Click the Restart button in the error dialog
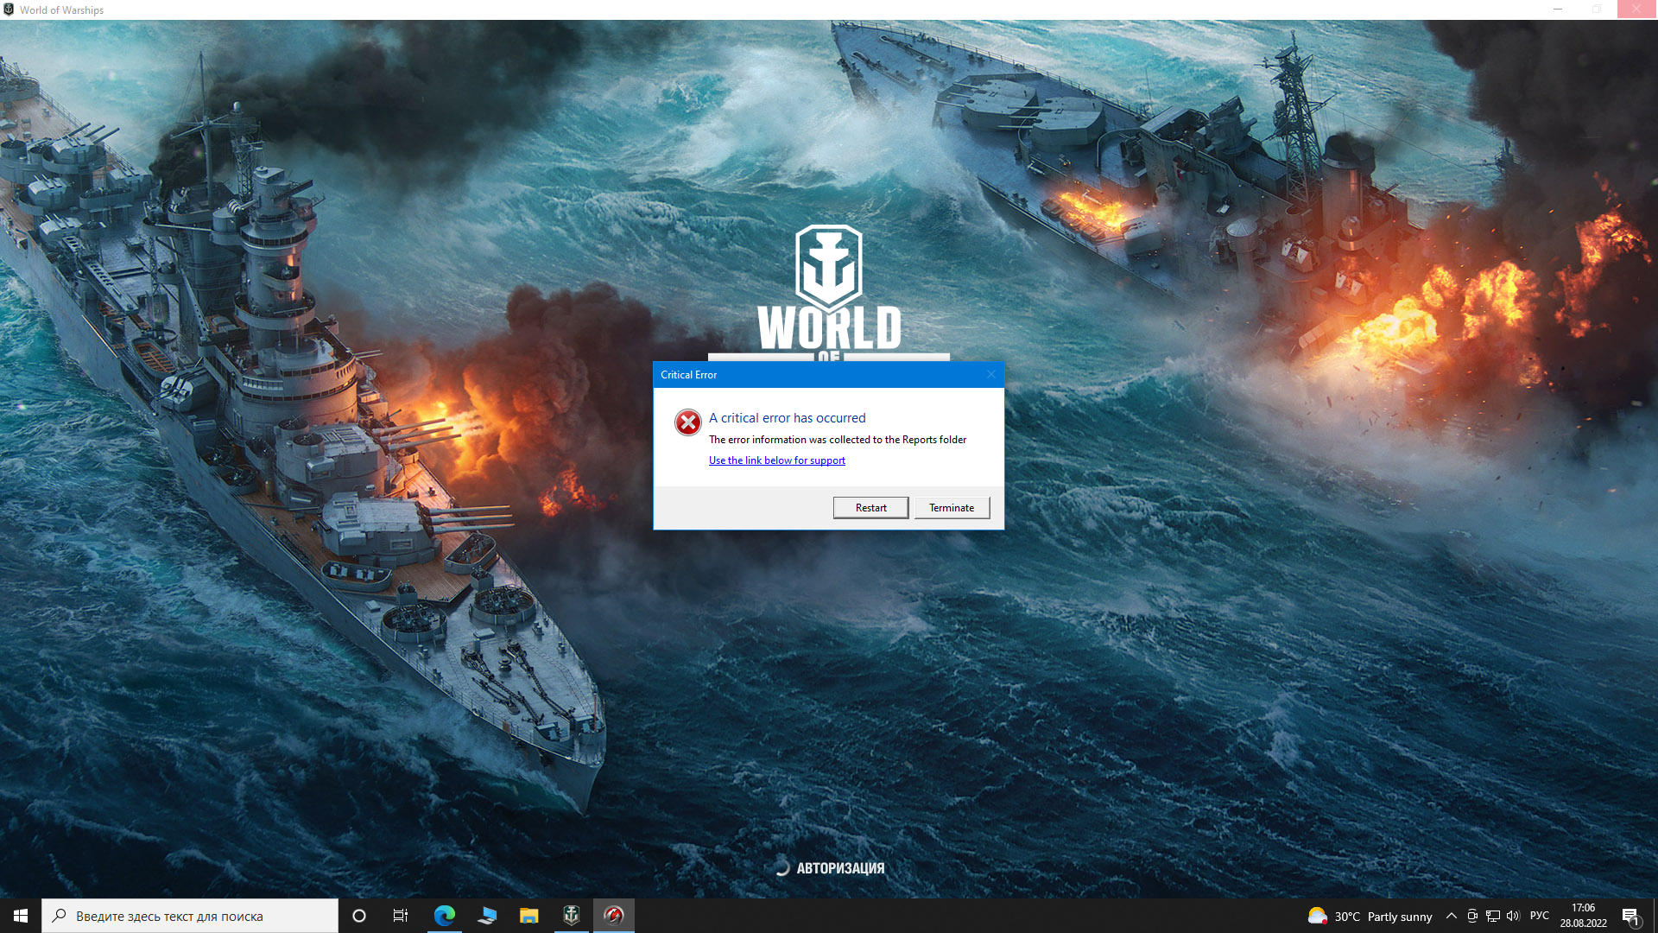 click(x=870, y=508)
